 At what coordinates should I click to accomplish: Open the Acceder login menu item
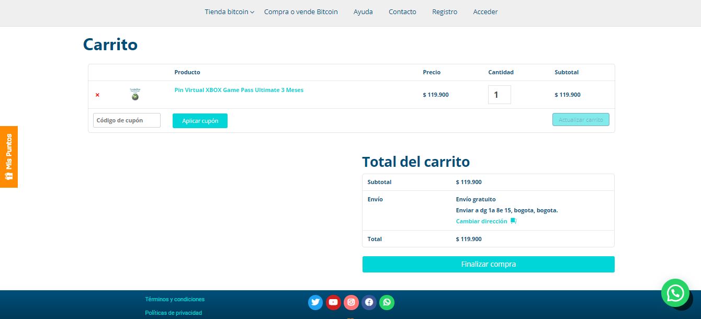tap(485, 12)
